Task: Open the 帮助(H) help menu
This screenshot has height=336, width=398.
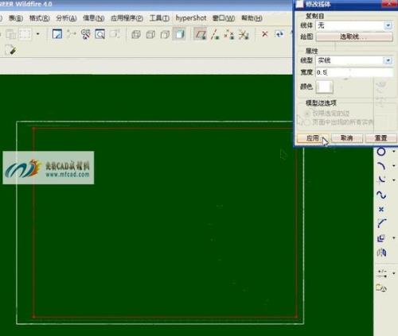Action: (x=252, y=18)
